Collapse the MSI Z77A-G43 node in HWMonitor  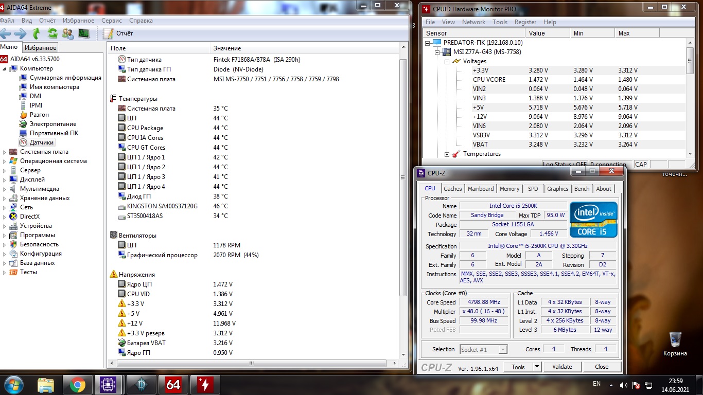point(437,52)
